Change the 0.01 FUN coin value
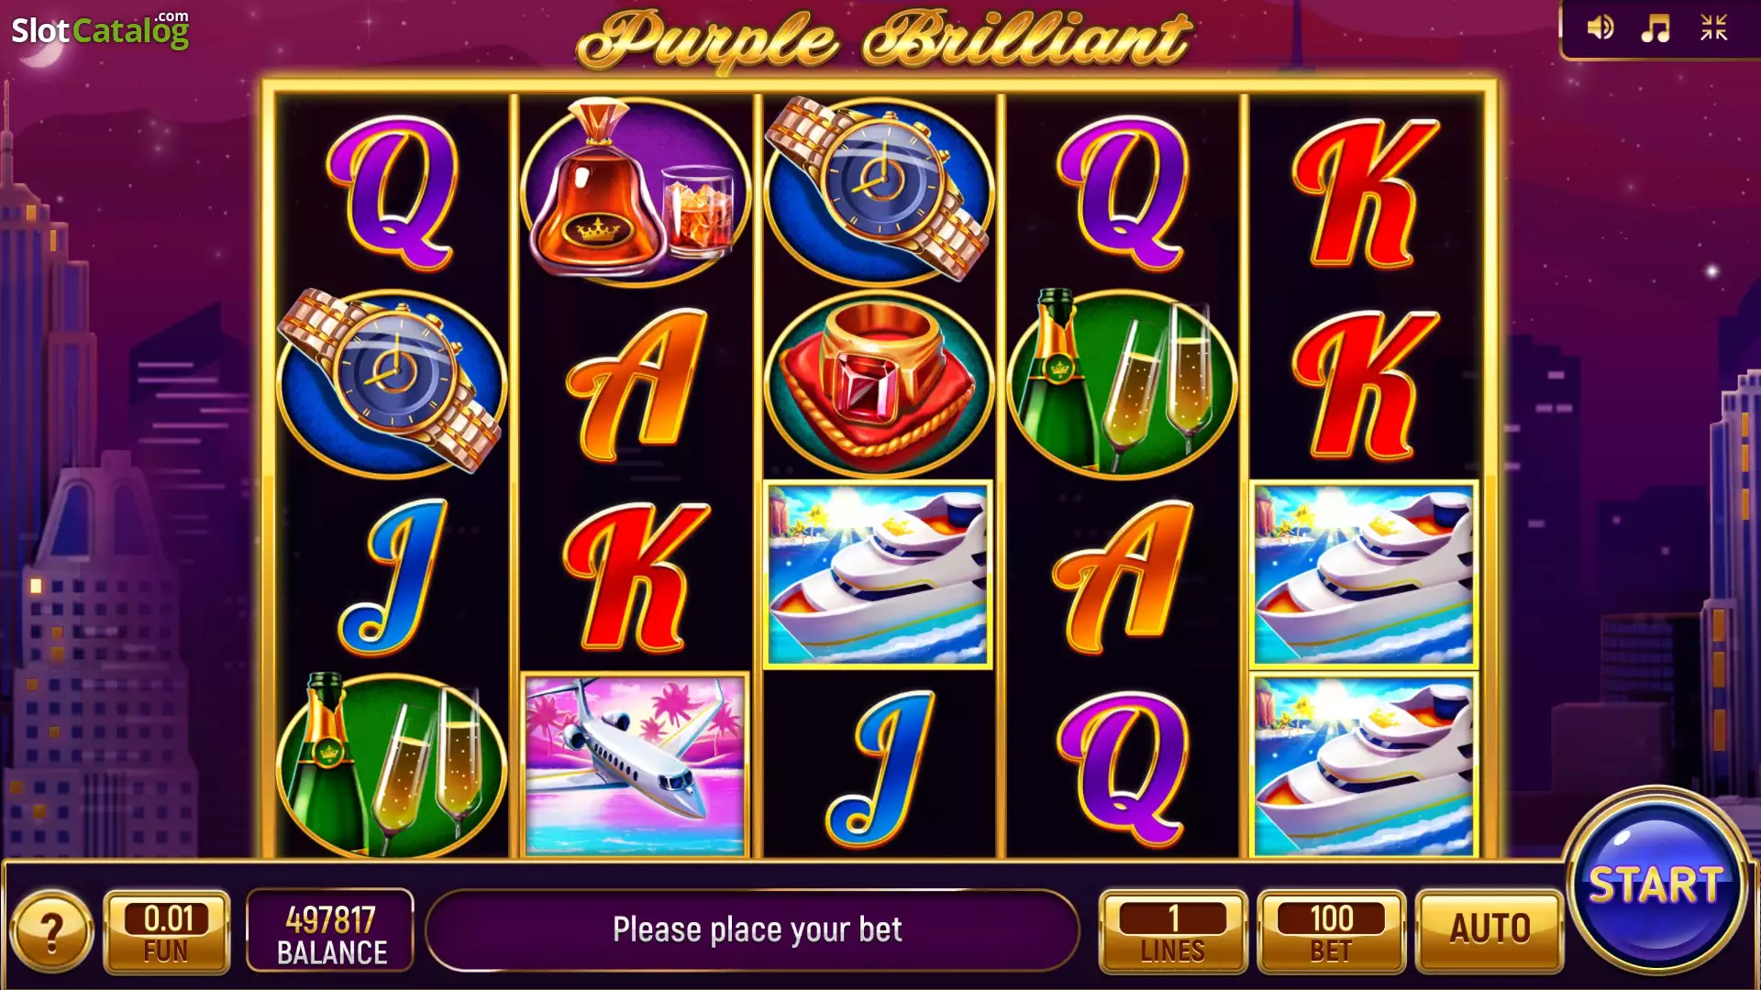1761x990 pixels. pyautogui.click(x=166, y=931)
